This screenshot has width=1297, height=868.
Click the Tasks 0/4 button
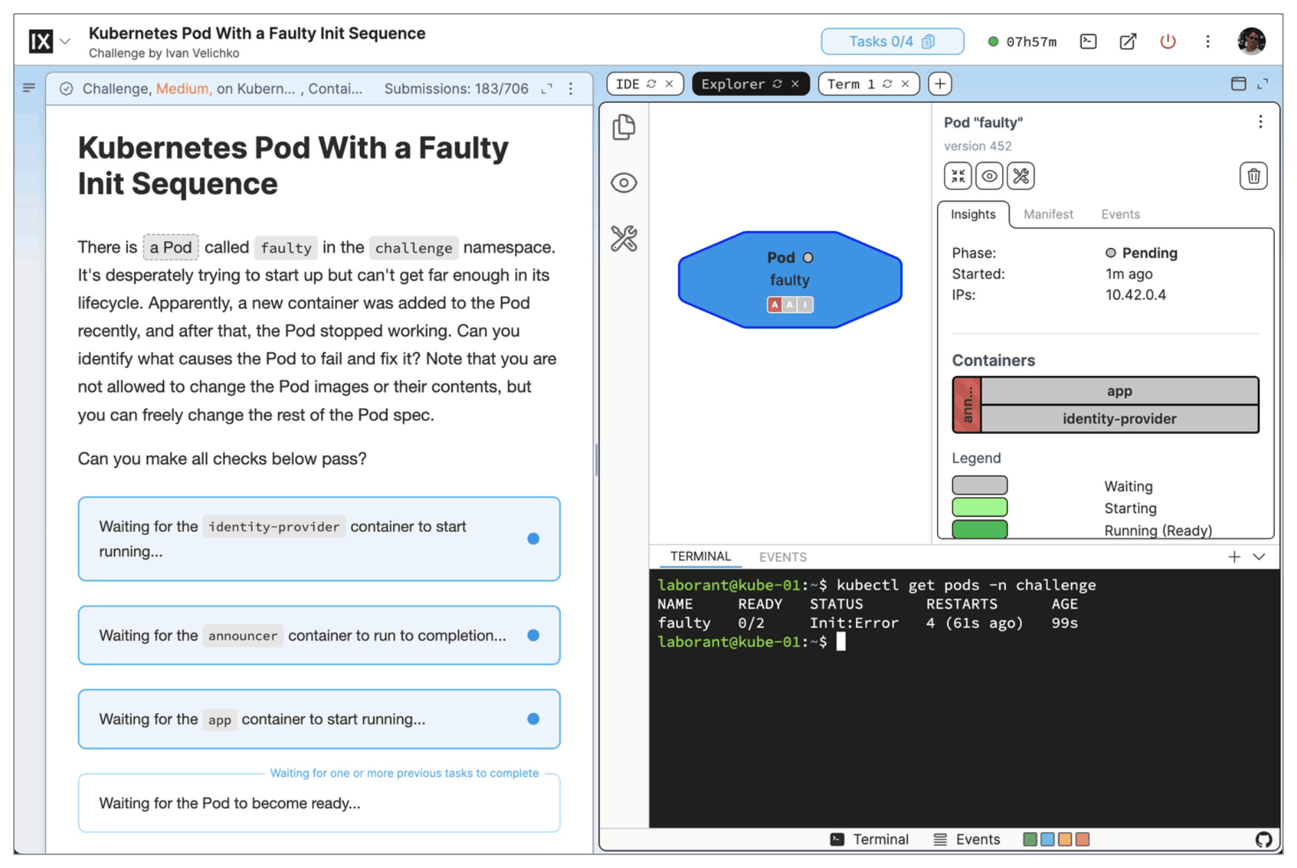pyautogui.click(x=891, y=42)
